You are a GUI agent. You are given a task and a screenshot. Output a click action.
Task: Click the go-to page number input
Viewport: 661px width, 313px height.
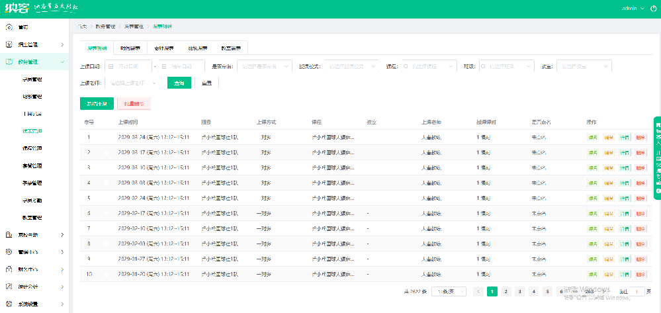point(637,291)
